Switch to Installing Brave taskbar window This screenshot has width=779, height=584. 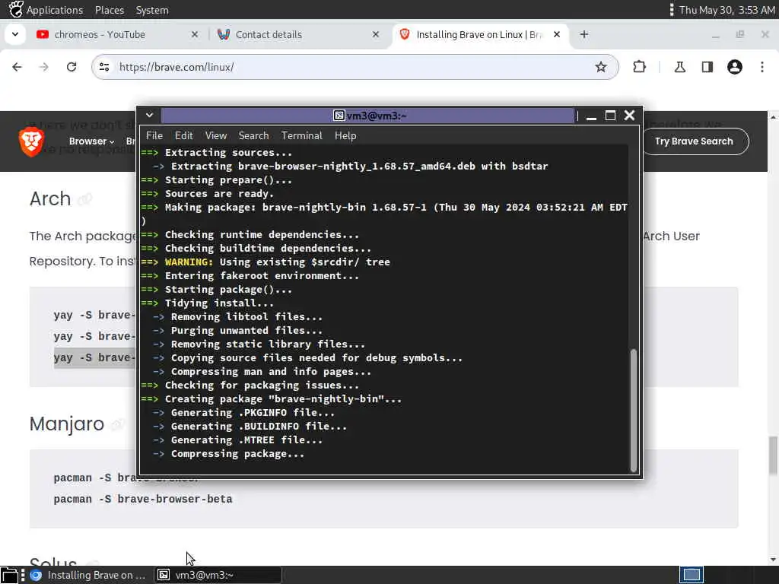point(90,575)
